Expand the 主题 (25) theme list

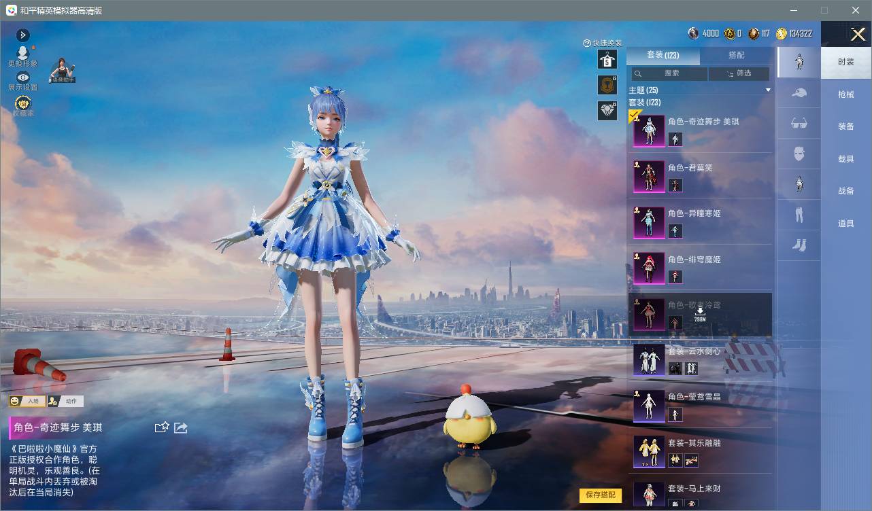pyautogui.click(x=700, y=90)
